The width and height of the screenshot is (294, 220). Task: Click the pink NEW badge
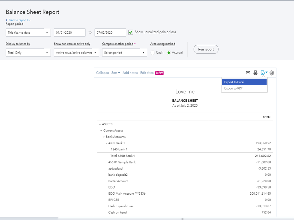pos(159,73)
